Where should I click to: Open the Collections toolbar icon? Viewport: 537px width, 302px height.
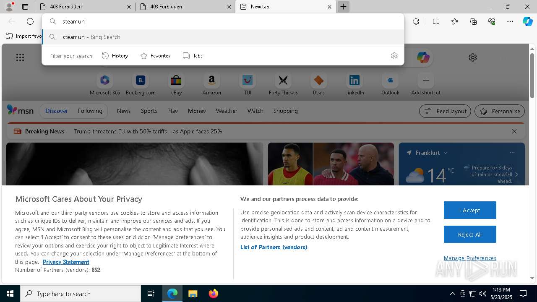(473, 21)
